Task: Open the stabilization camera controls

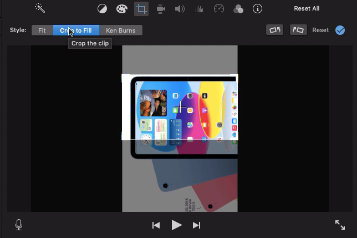Action: [161, 9]
